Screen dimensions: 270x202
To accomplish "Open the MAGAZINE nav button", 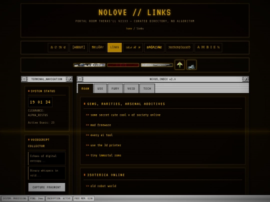I will click(154, 47).
